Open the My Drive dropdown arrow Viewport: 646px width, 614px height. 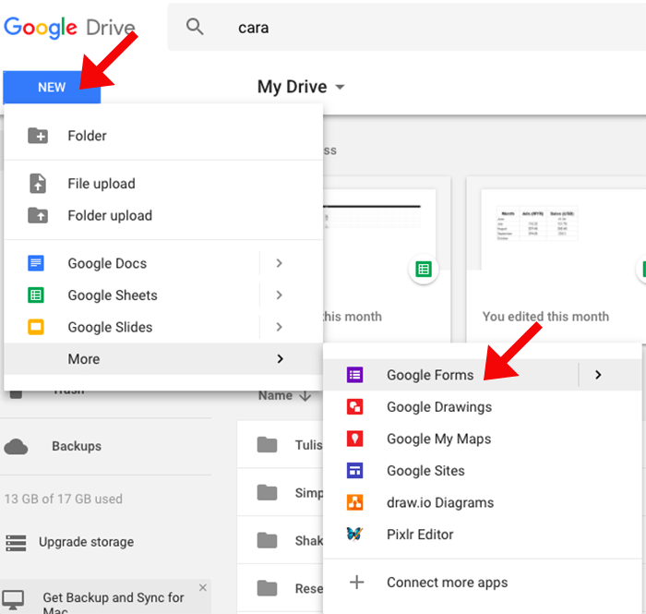tap(340, 87)
